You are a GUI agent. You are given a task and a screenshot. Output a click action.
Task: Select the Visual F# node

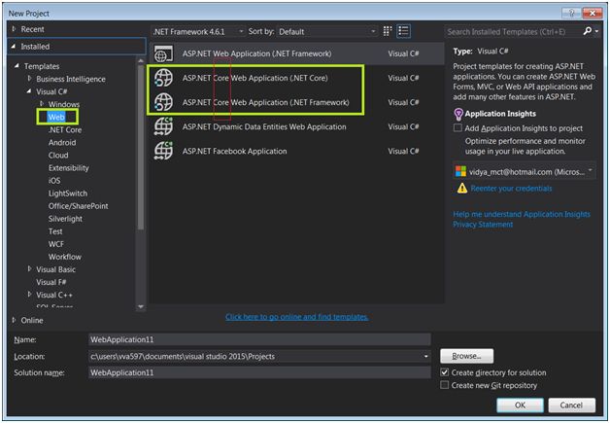pyautogui.click(x=51, y=282)
